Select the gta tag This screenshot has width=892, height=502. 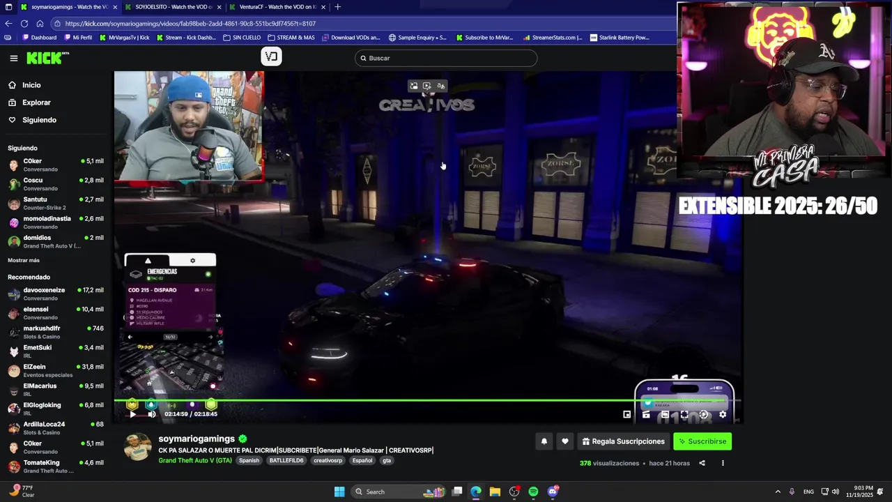(x=387, y=460)
